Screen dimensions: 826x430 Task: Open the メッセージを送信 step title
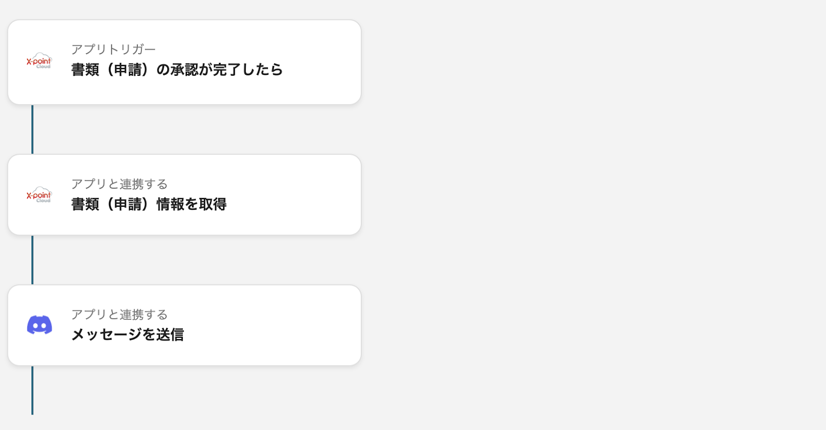[x=127, y=335]
